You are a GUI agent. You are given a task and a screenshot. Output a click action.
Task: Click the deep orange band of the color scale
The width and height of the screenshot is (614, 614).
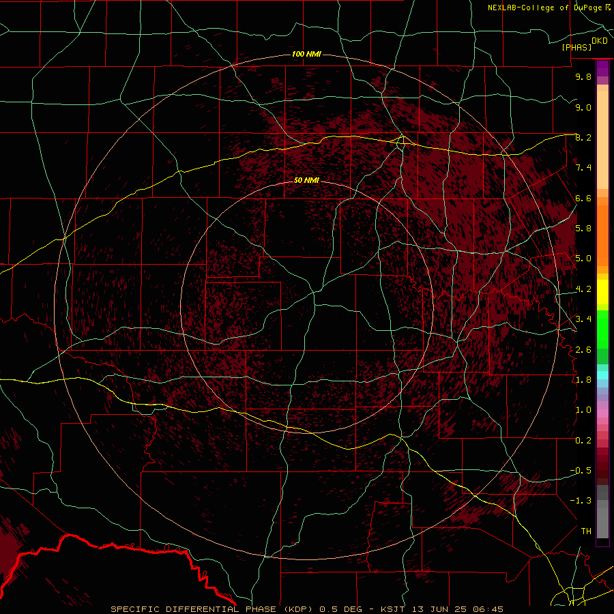602,235
